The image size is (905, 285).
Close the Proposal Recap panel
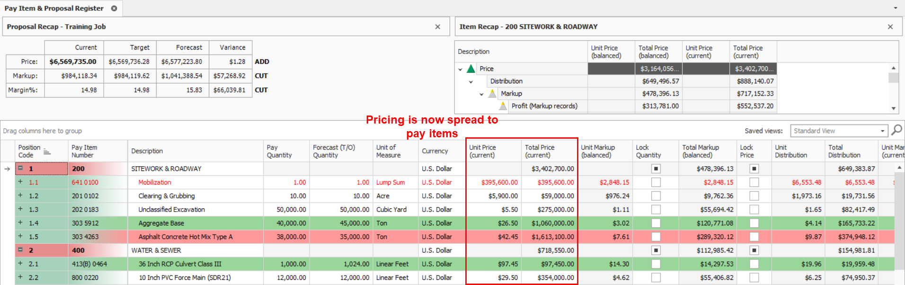coord(437,27)
